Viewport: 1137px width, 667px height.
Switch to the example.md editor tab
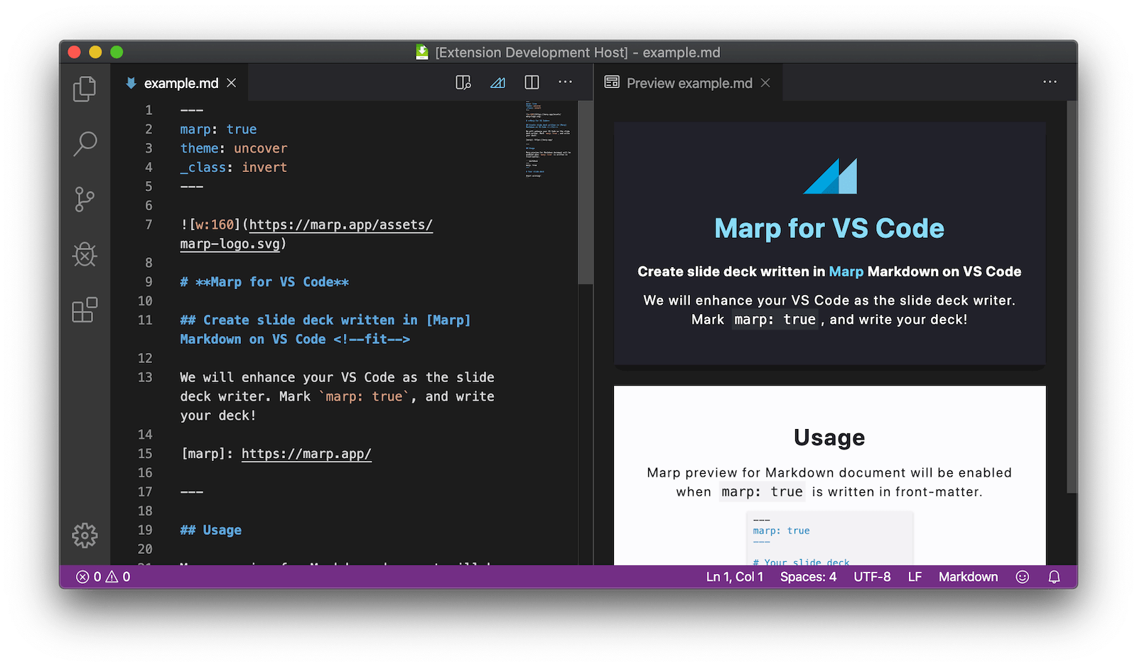[180, 83]
